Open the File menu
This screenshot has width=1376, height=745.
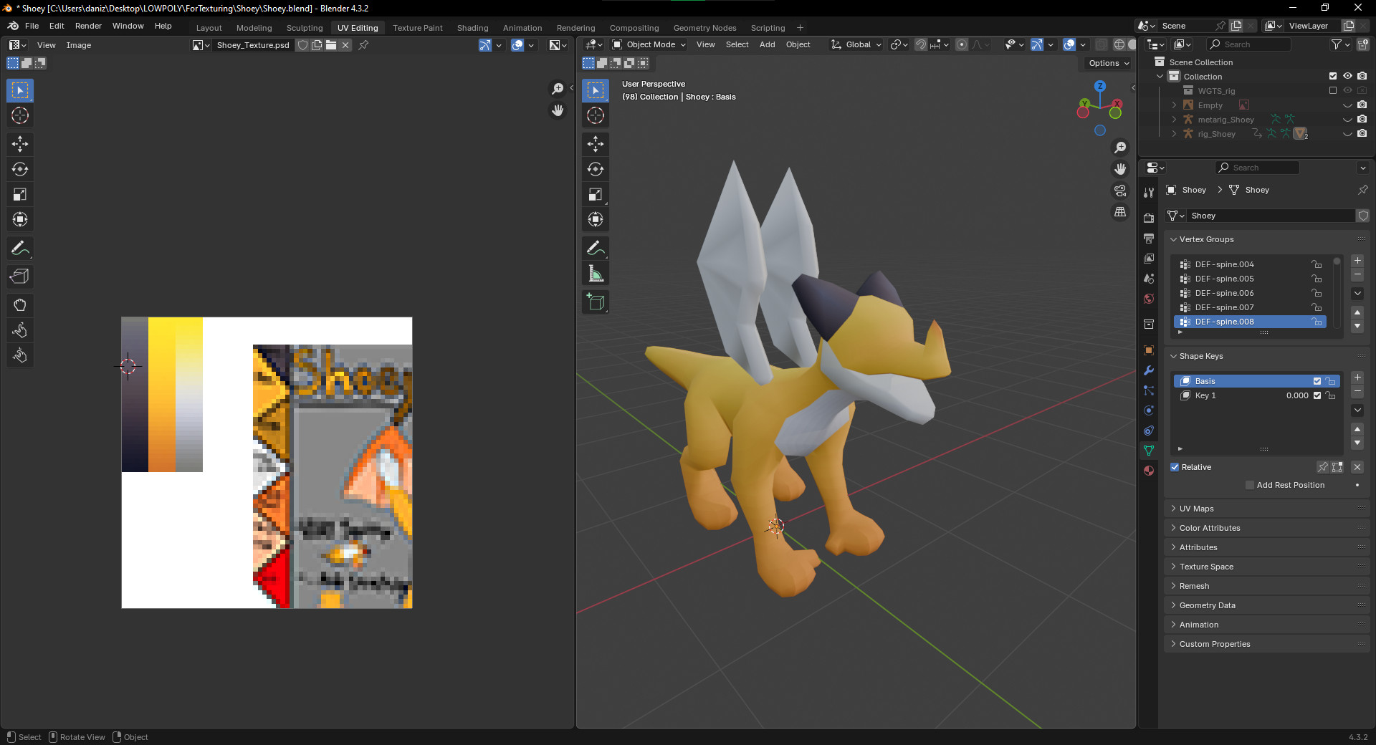click(32, 26)
